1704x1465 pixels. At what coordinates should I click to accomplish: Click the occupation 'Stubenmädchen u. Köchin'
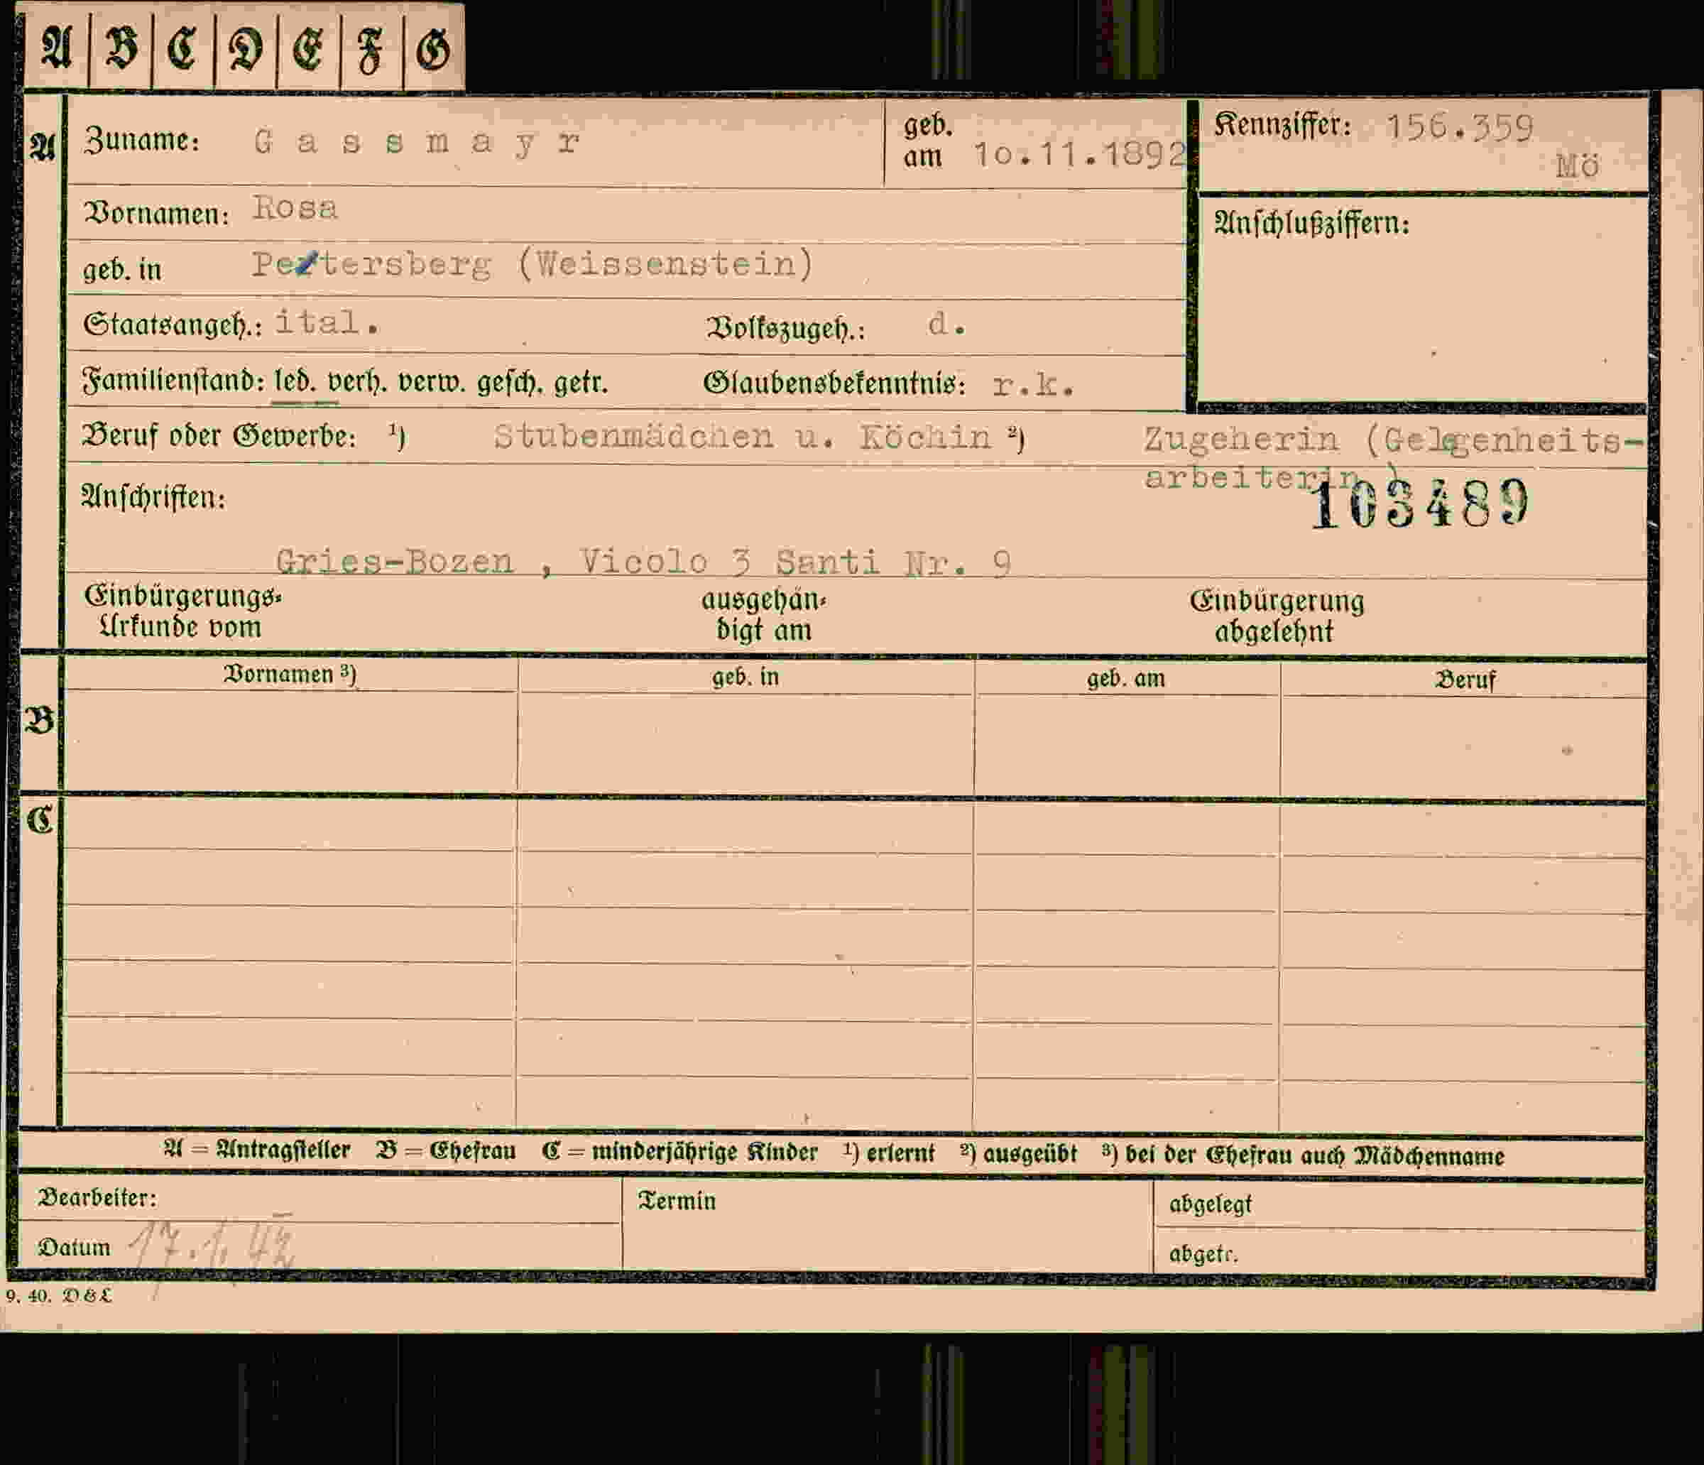743,437
